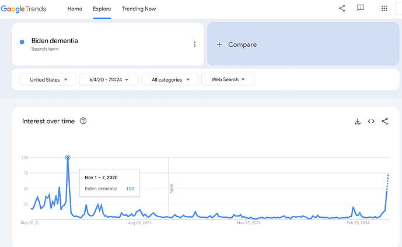Open the help icon beside Interest over time
The image size is (402, 247).
[x=83, y=121]
